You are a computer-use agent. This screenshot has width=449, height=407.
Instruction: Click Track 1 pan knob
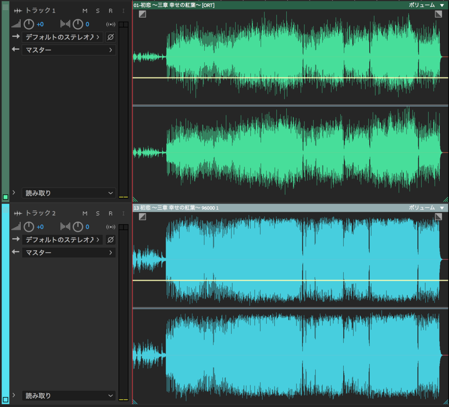(78, 25)
